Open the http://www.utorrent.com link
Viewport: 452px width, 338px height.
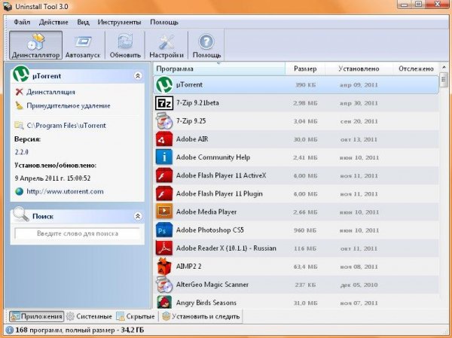[x=65, y=191]
